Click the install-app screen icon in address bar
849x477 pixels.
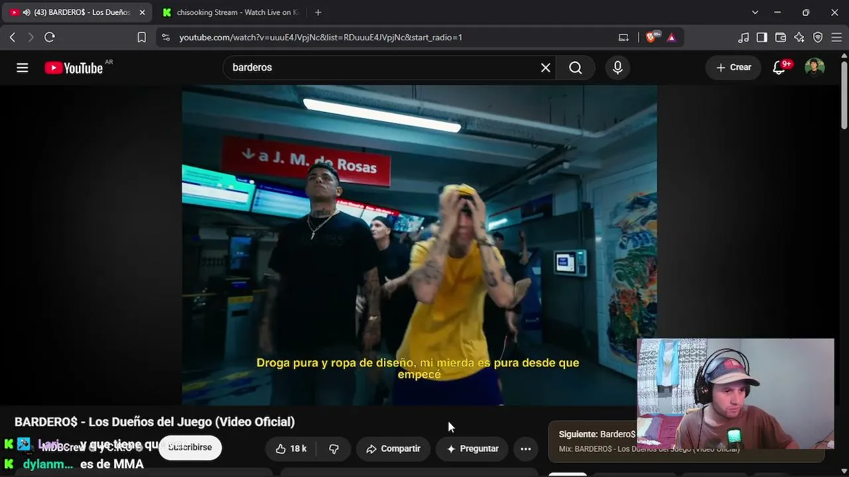pyautogui.click(x=623, y=37)
